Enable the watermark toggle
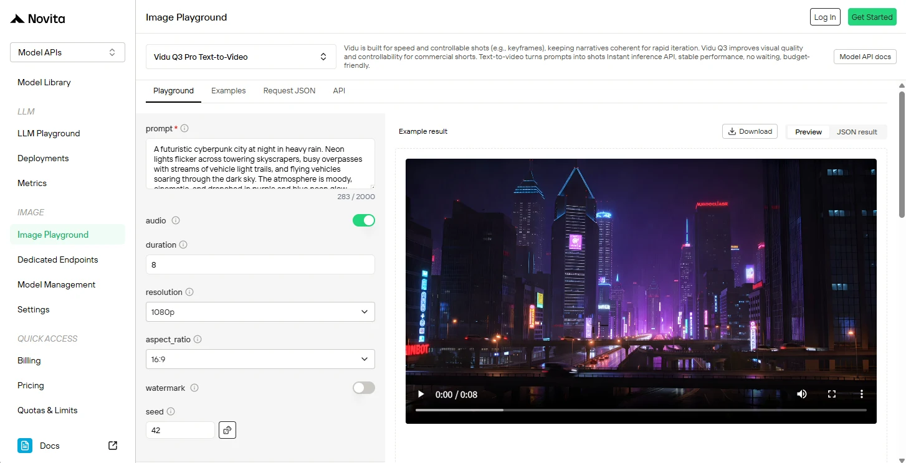Screen dimensions: 906x463 (x=364, y=388)
